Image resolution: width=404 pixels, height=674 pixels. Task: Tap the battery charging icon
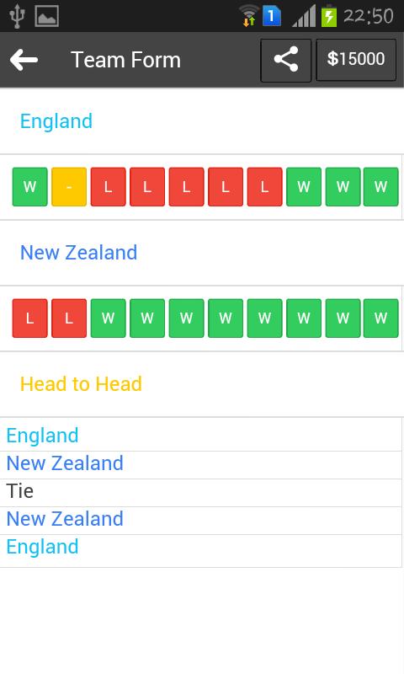[x=329, y=16]
